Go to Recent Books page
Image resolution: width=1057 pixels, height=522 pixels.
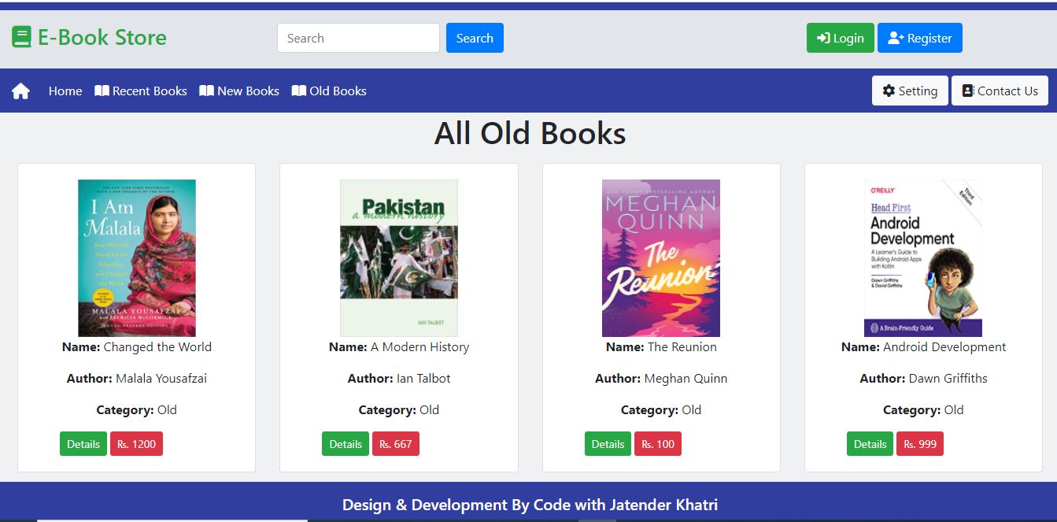(x=141, y=91)
